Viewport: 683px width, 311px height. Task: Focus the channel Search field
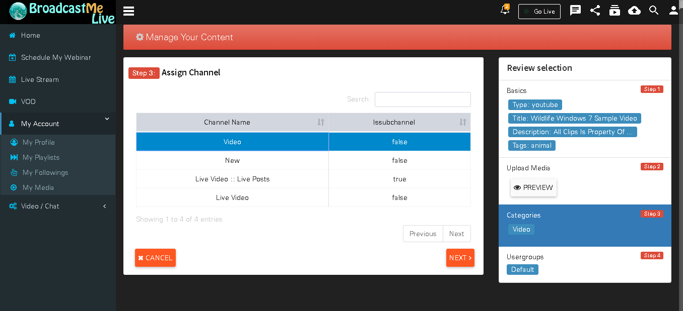pyautogui.click(x=423, y=99)
